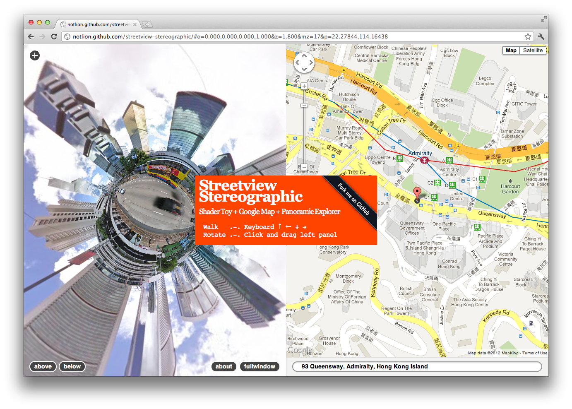572x409 pixels.
Task: Click the zoom-in plus on the map slider
Action: tap(304, 85)
